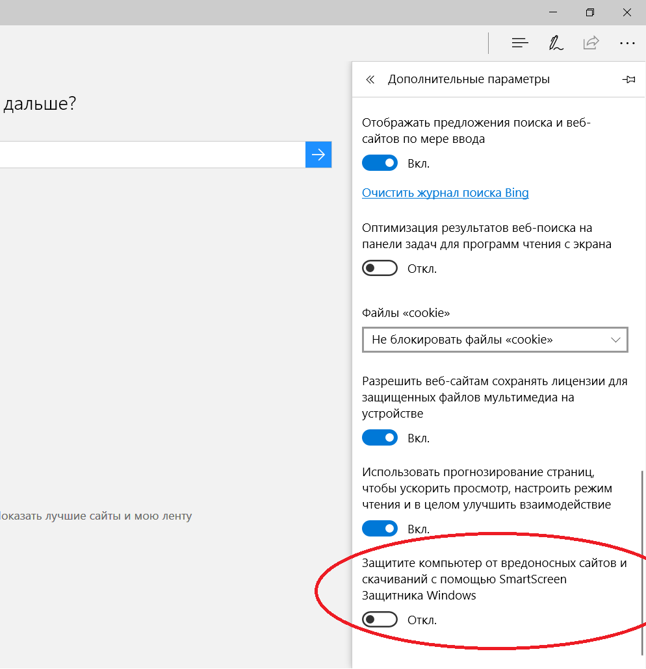Toggle saving licenses for protected media
The height and width of the screenshot is (669, 646).
click(x=380, y=438)
